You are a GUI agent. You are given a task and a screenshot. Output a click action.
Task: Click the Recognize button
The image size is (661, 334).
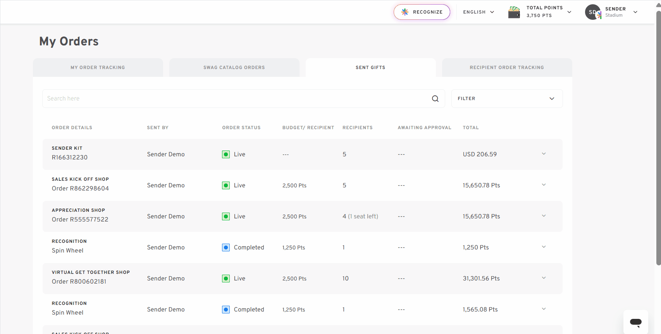click(x=422, y=12)
